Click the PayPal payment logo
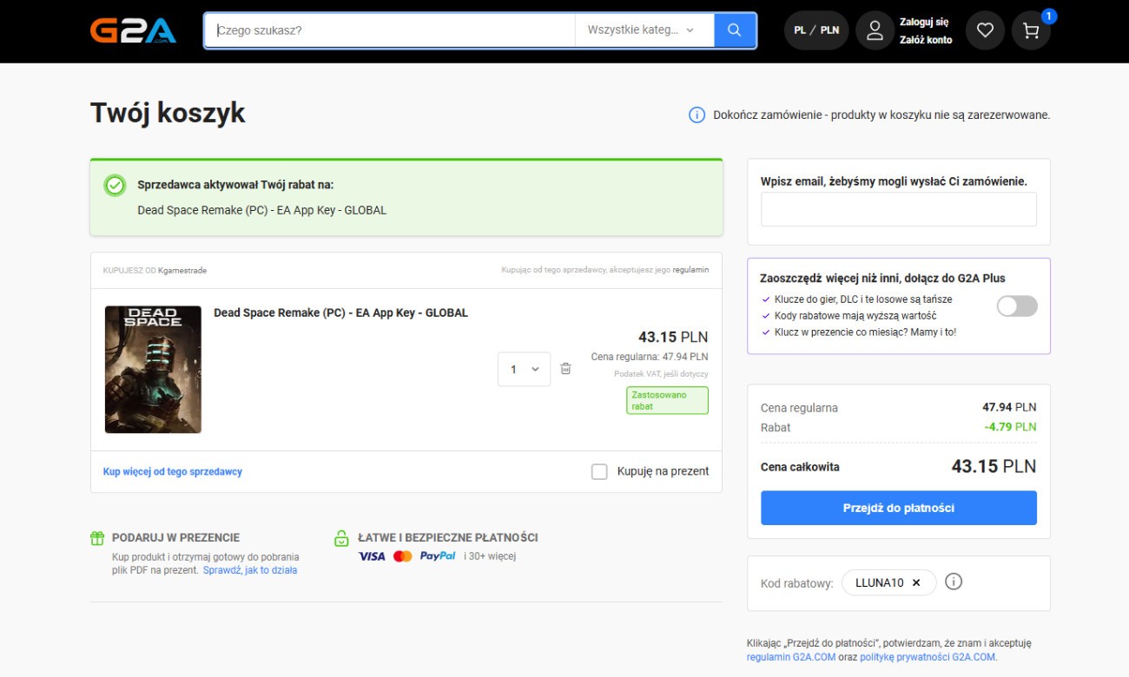 (x=438, y=556)
